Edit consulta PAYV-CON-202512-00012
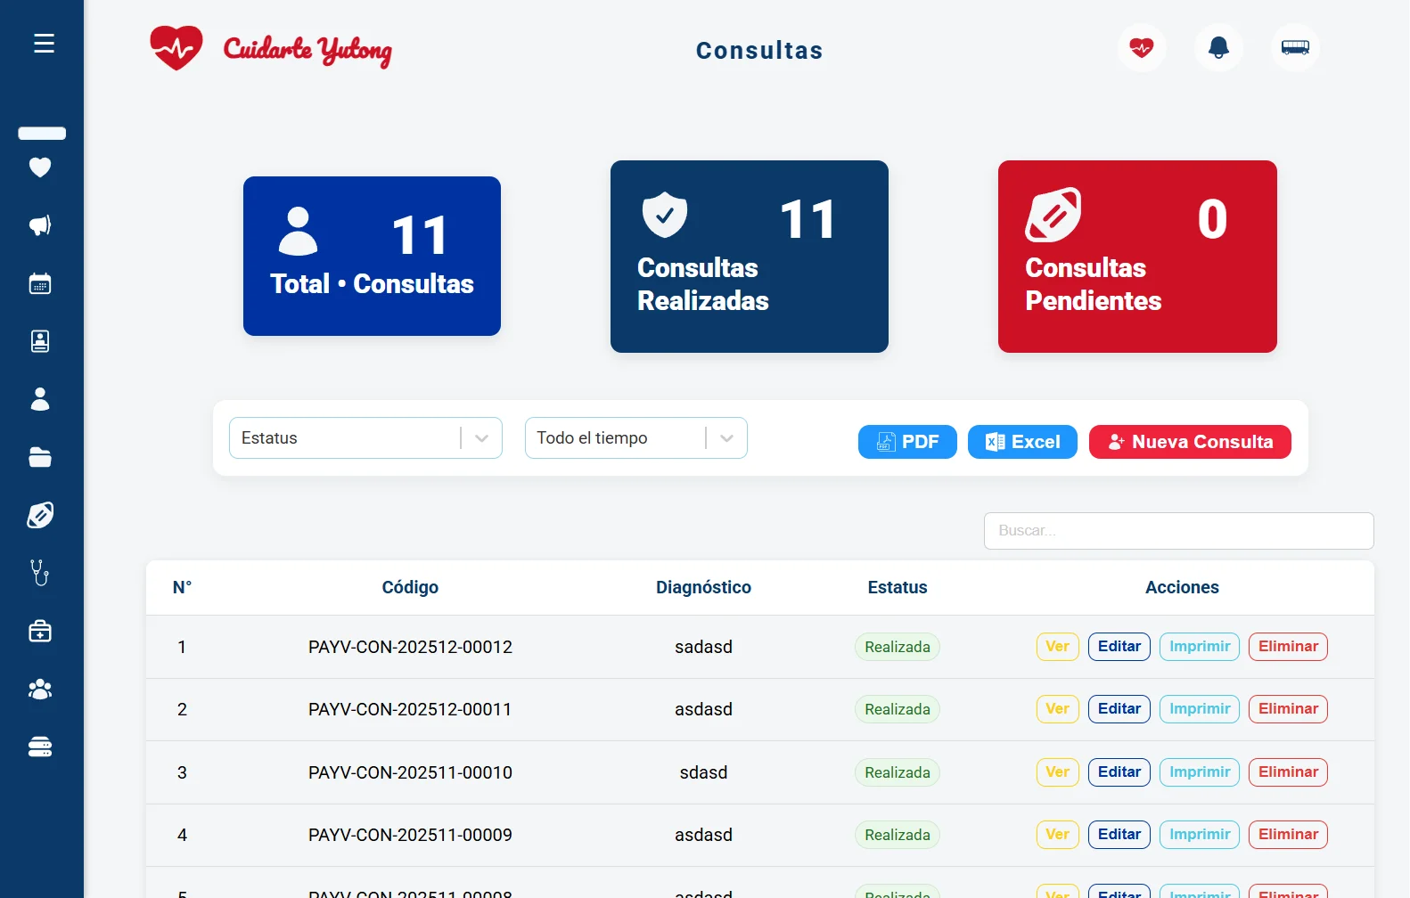 point(1119,647)
